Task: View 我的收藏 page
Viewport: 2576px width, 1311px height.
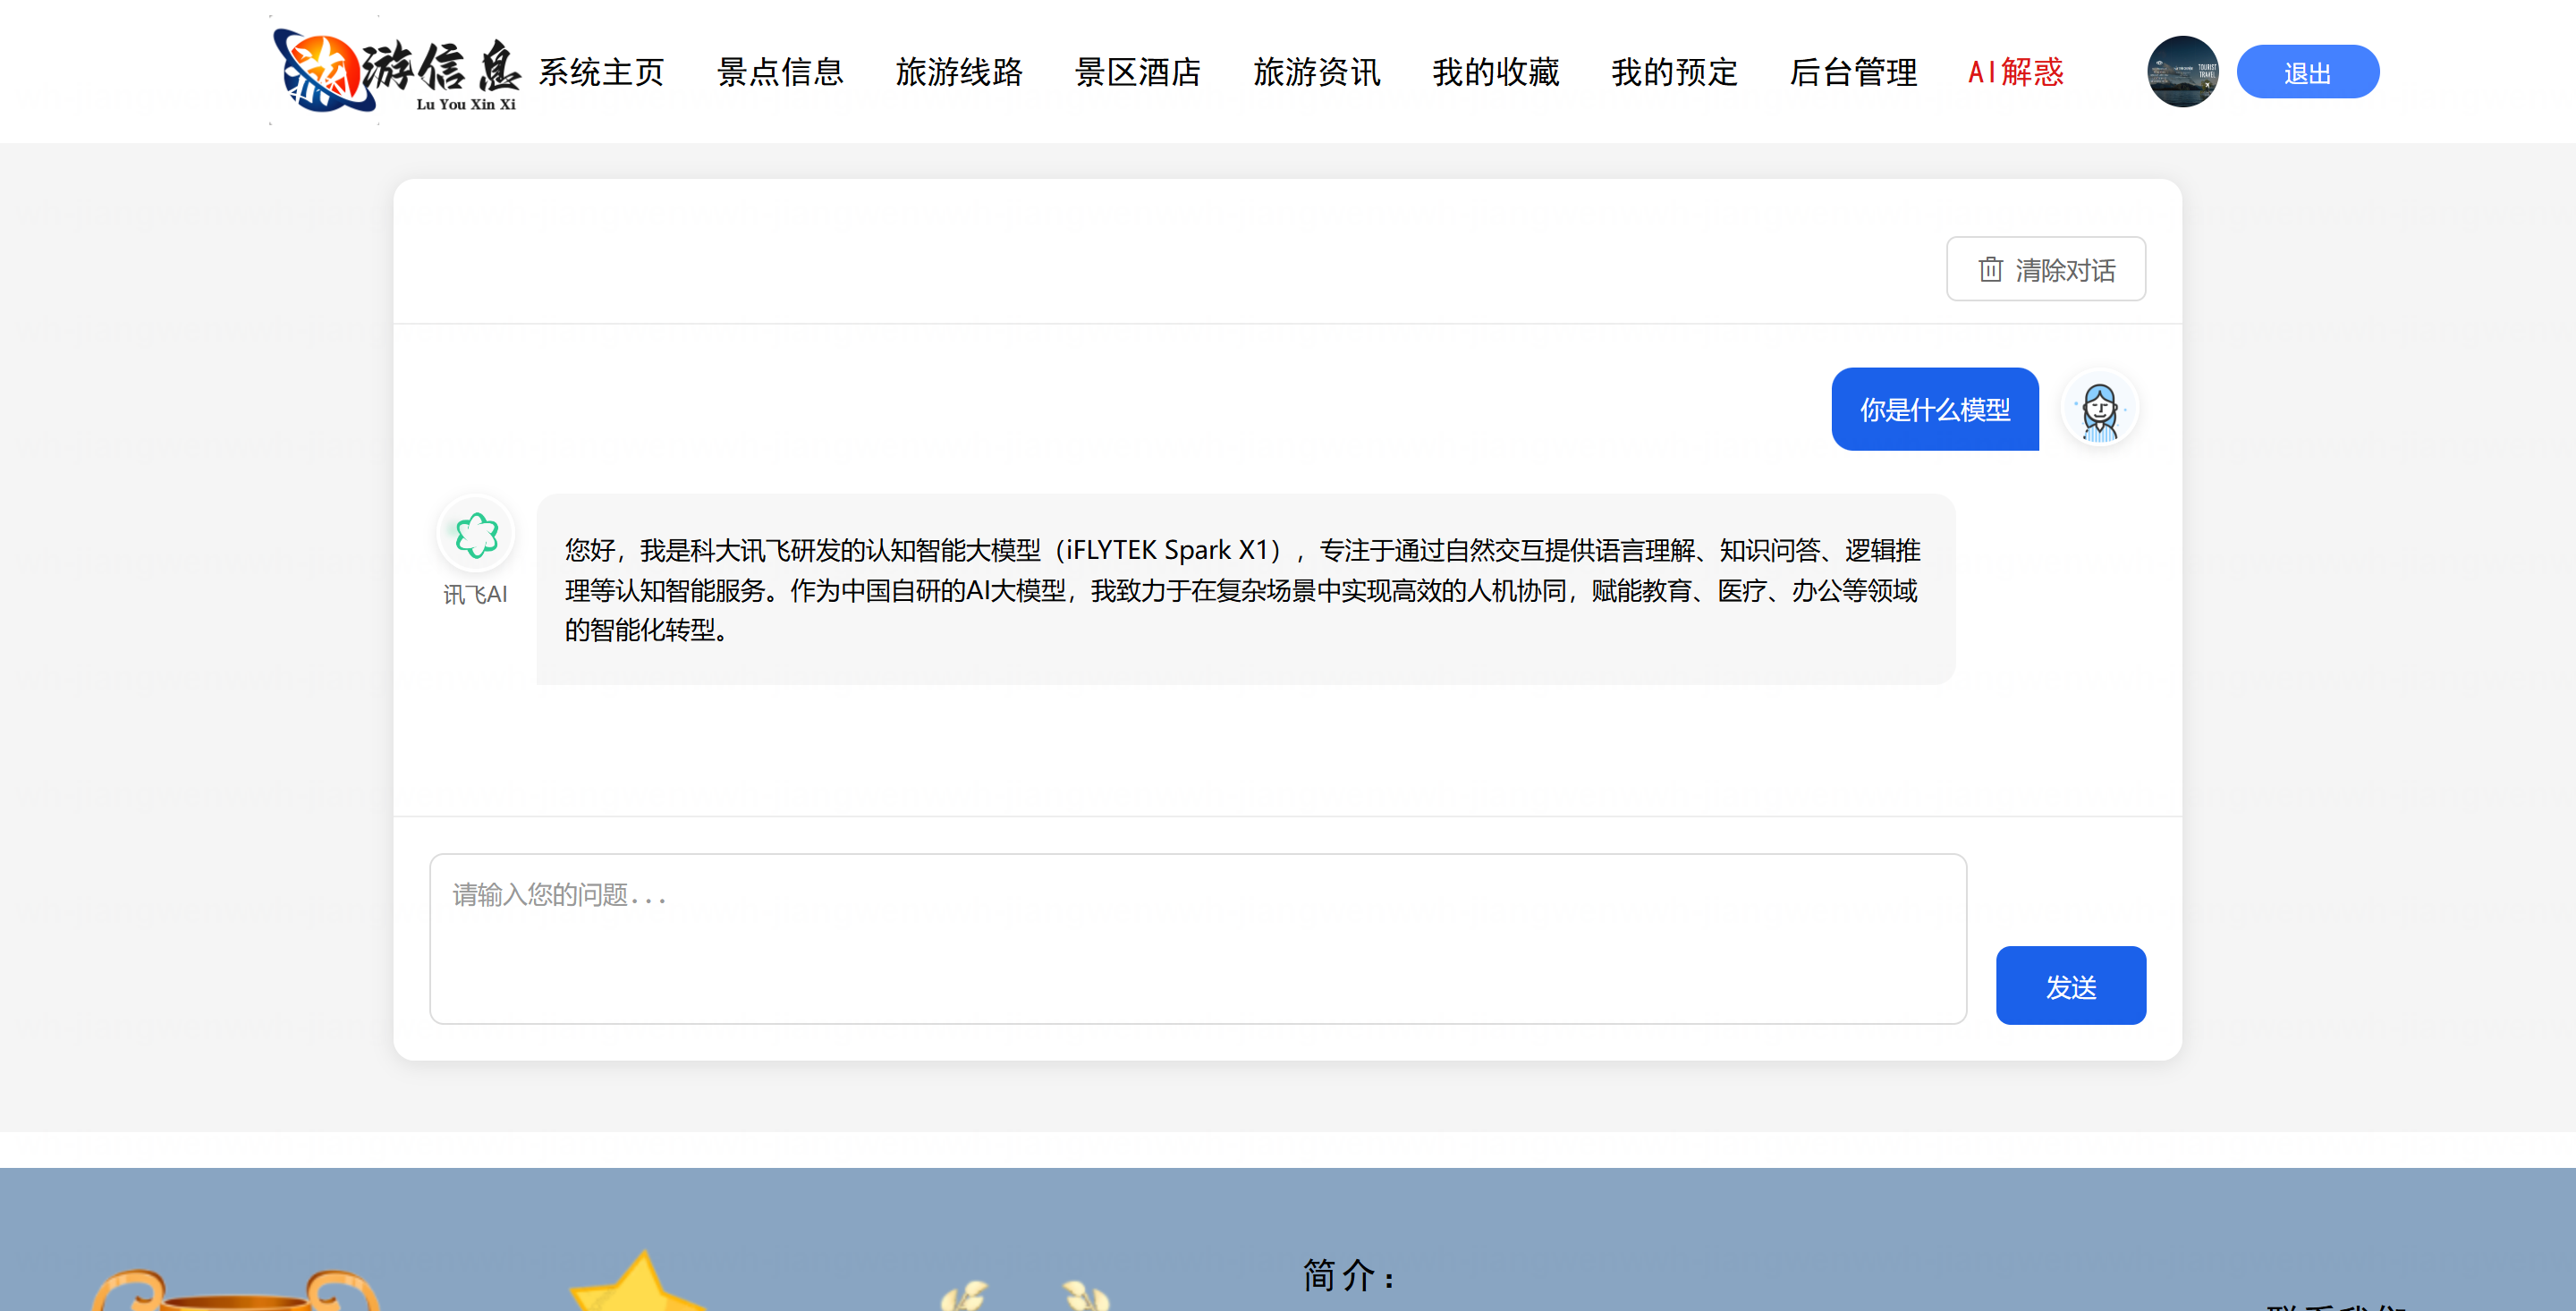Action: click(1496, 72)
